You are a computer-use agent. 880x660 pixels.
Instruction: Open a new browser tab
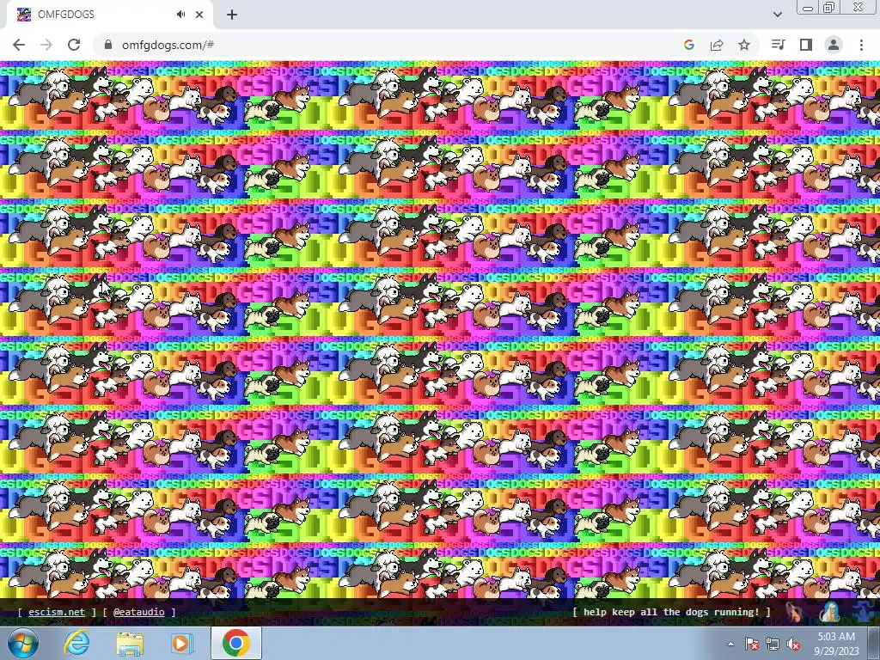coord(232,15)
